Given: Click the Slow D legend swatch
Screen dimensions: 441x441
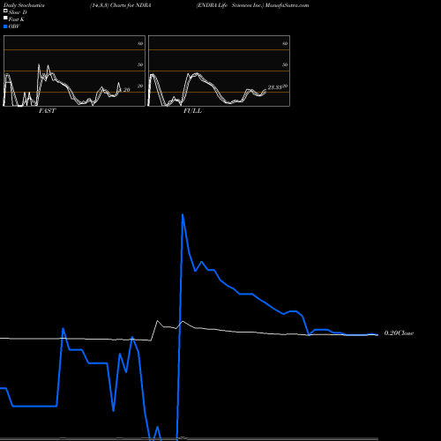Looking at the screenshot, I should click(x=5, y=11).
